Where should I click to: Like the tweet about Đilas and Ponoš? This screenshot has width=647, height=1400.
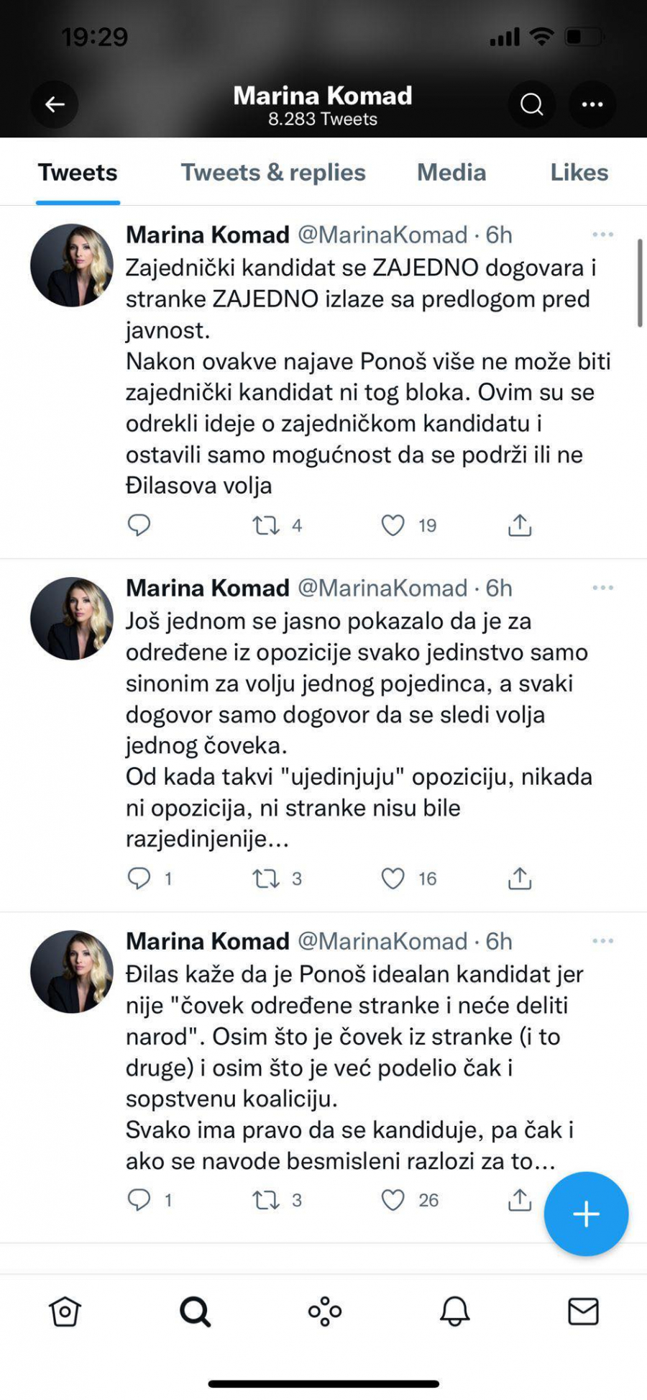(x=393, y=1200)
